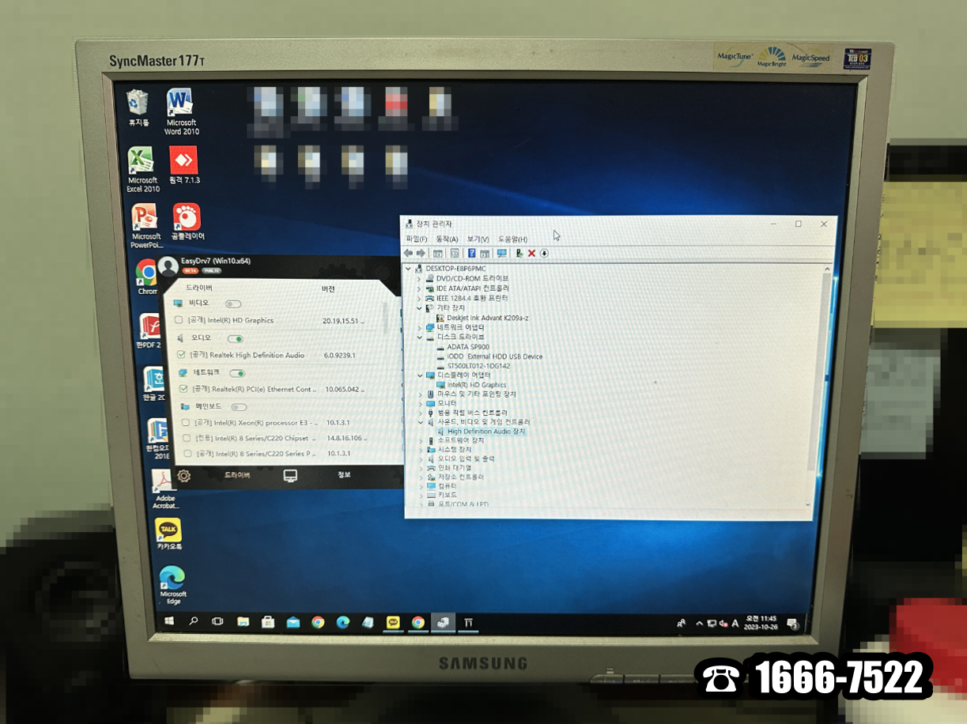Click the KakaoTalk icon on the taskbar
Viewport: 967px width, 724px height.
393,622
